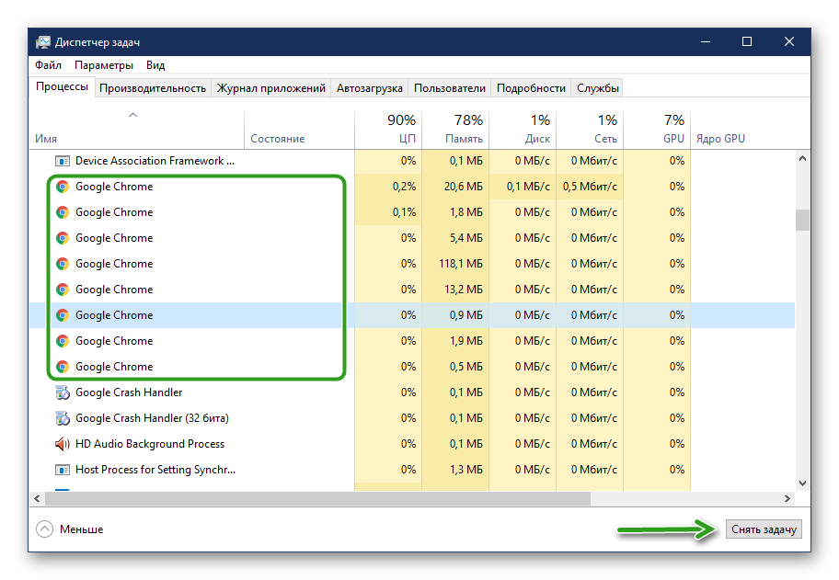Click the horizontal scrollbar right arrow
This screenshot has width=839, height=580.
pyautogui.click(x=787, y=498)
